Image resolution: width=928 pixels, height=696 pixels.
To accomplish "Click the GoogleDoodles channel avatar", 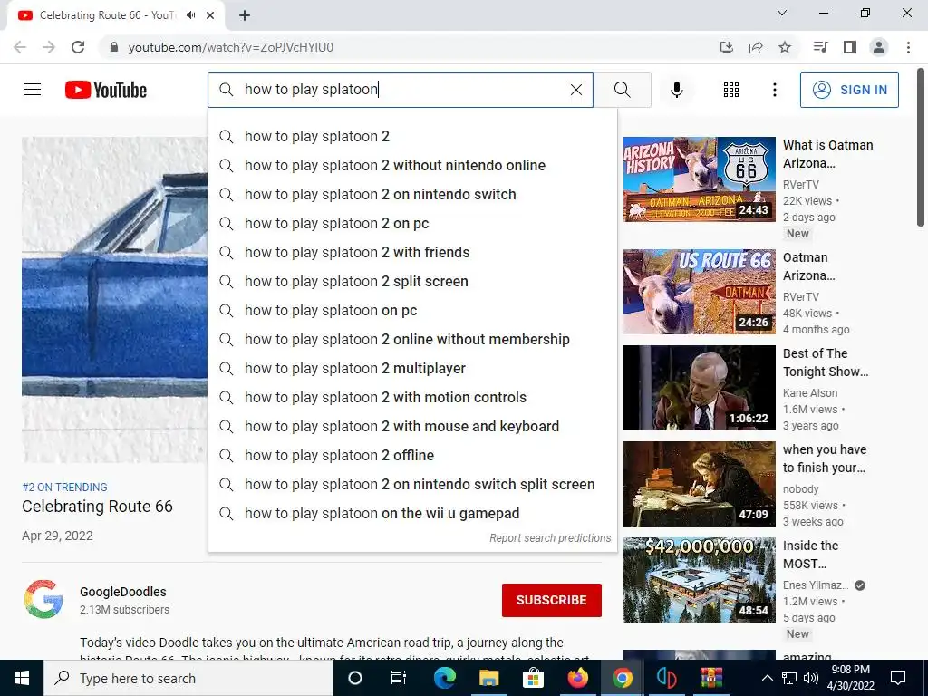I will point(43,599).
